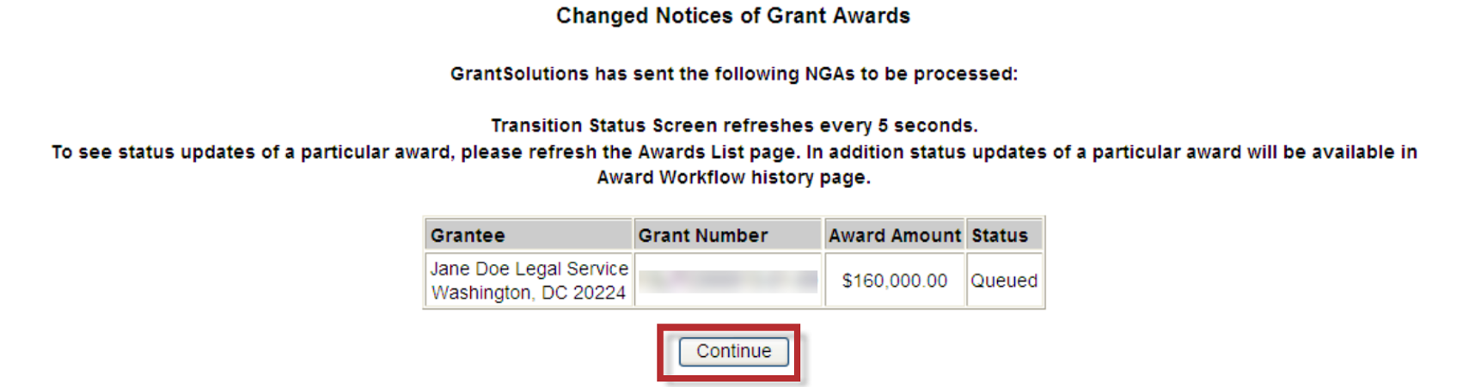Click the text 'NGAs to be processed'
This screenshot has width=1469, height=387.
click(x=910, y=74)
